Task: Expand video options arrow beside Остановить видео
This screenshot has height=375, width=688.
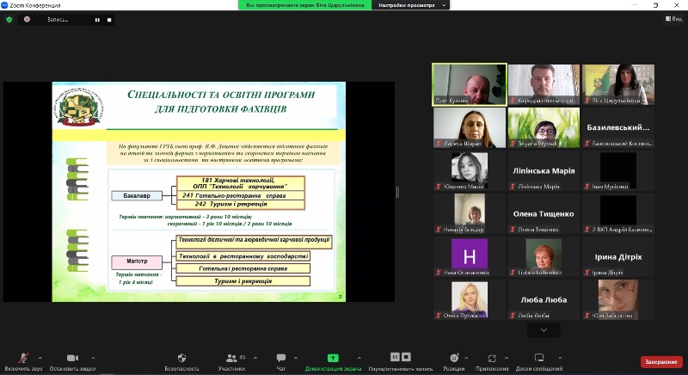Action: (93, 358)
